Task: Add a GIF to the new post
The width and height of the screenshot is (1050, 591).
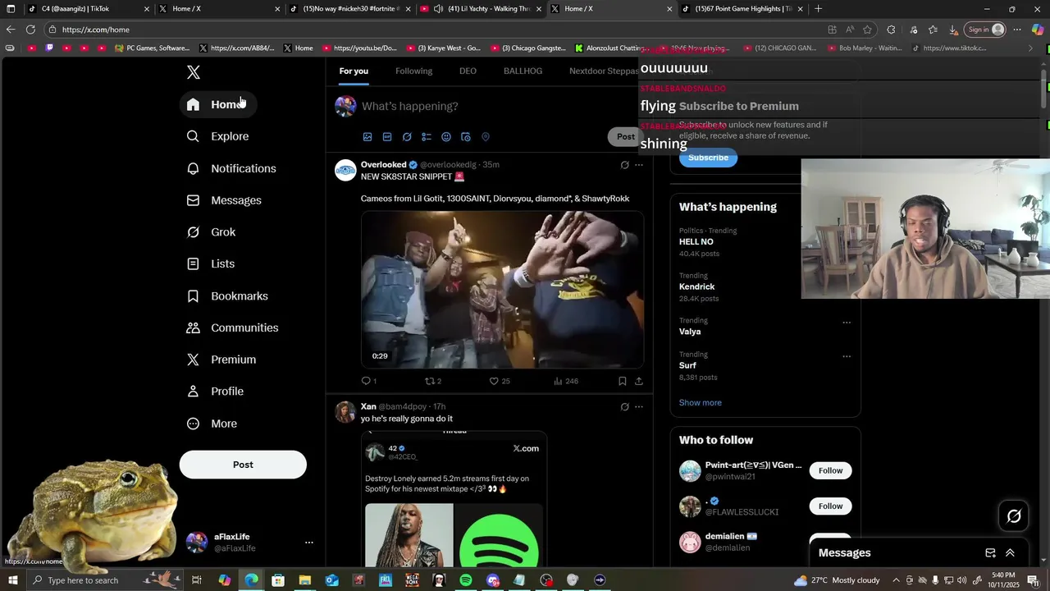Action: click(387, 137)
